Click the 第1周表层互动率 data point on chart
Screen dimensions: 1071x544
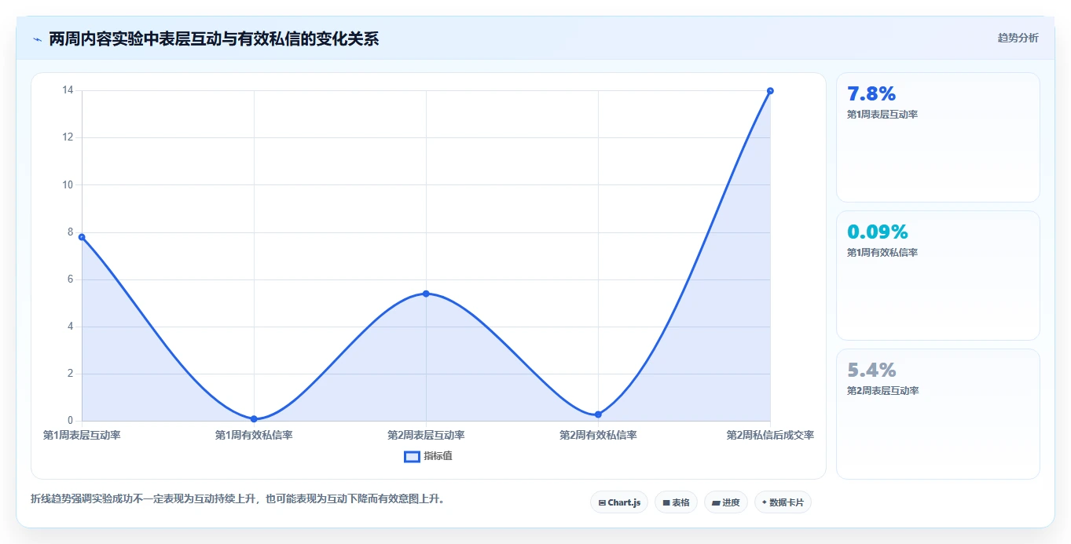(x=82, y=237)
